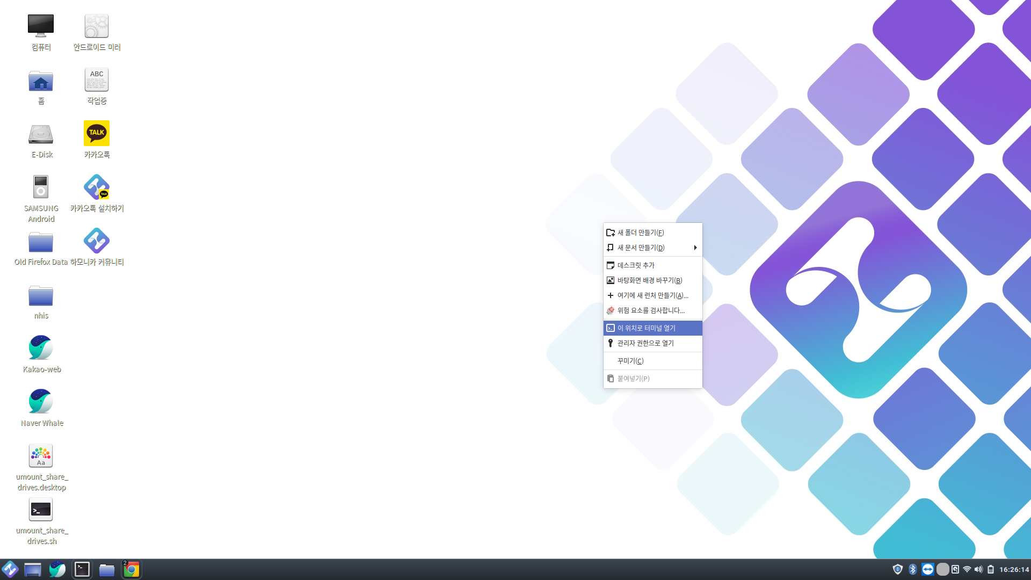The width and height of the screenshot is (1031, 580).
Task: Open the Old Firefox Data folder
Action: click(41, 243)
